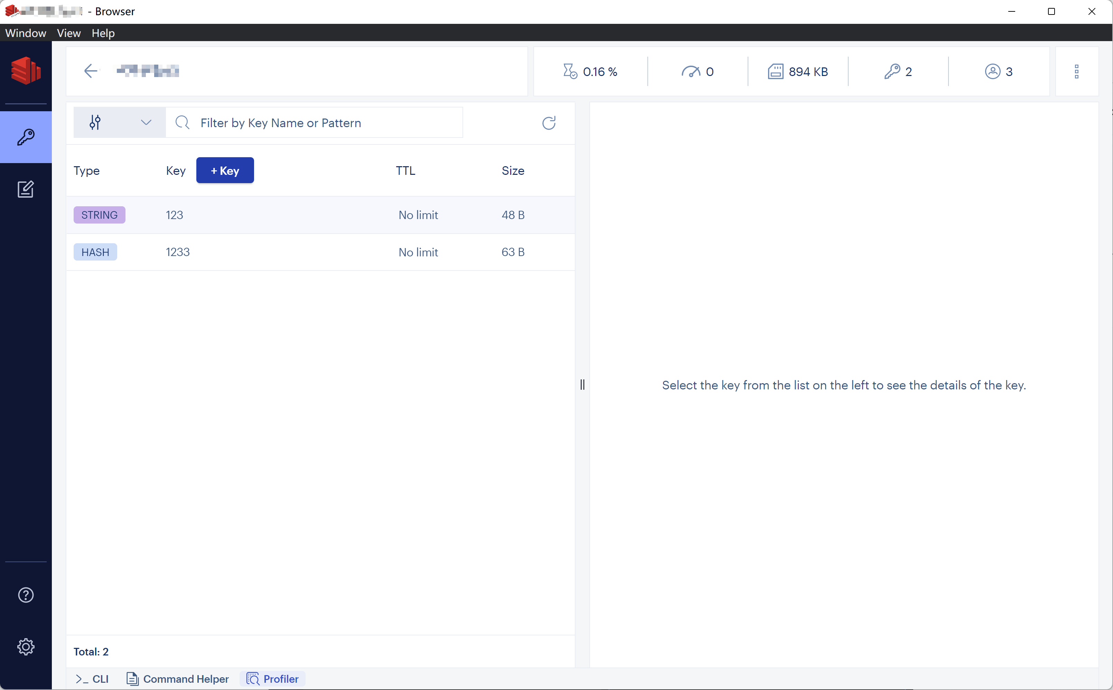The width and height of the screenshot is (1113, 690).
Task: Open the Workbench icon in sidebar
Action: tap(26, 189)
